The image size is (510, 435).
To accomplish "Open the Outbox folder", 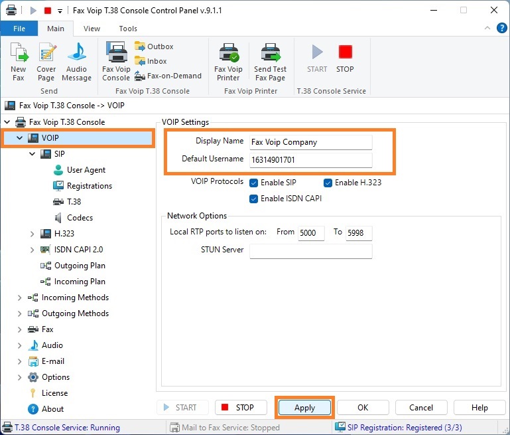I will 154,46.
